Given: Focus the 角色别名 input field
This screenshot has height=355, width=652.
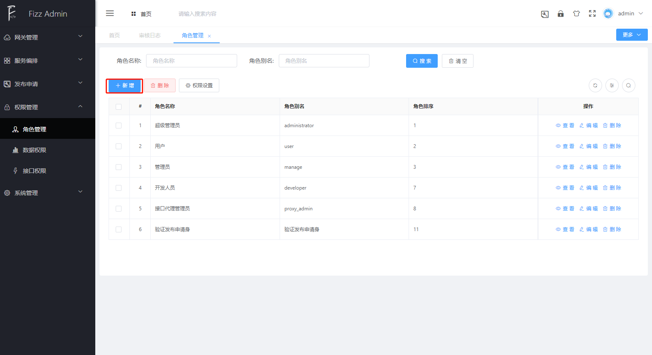Looking at the screenshot, I should click(324, 61).
